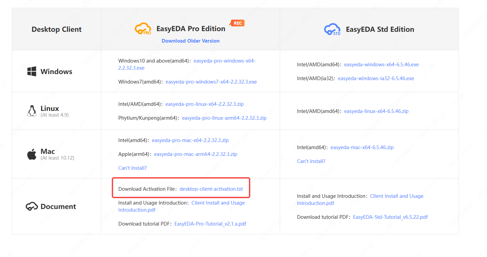The height and width of the screenshot is (257, 487).
Task: Click Pro "Install and Usage Introduction" label
Action: [153, 203]
